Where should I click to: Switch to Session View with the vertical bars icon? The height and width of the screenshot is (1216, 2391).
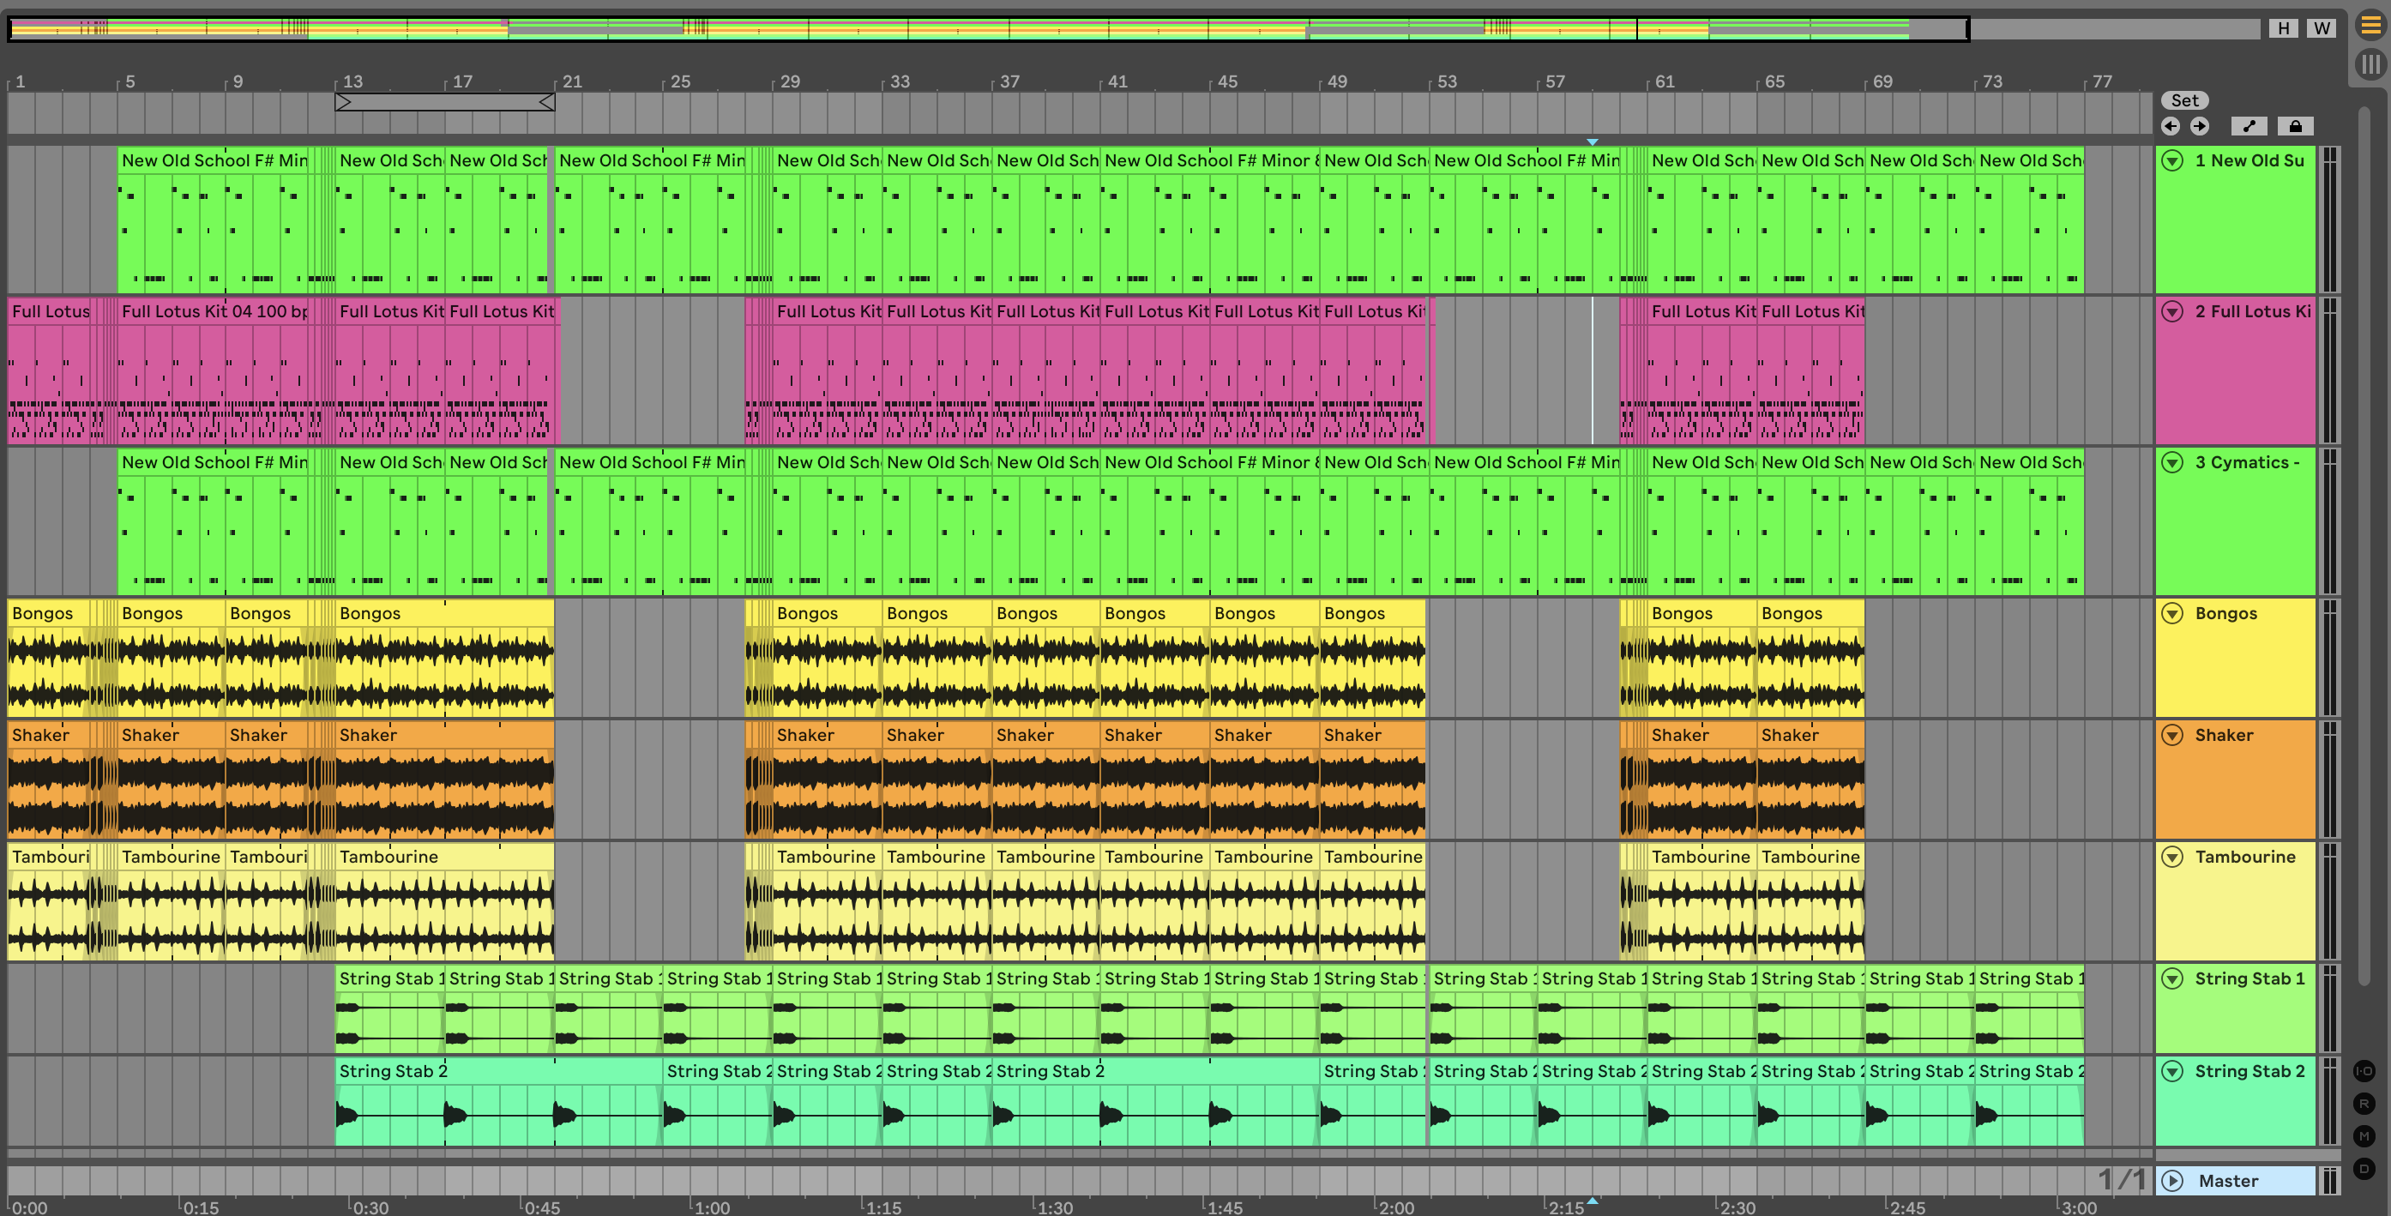pyautogui.click(x=2370, y=64)
